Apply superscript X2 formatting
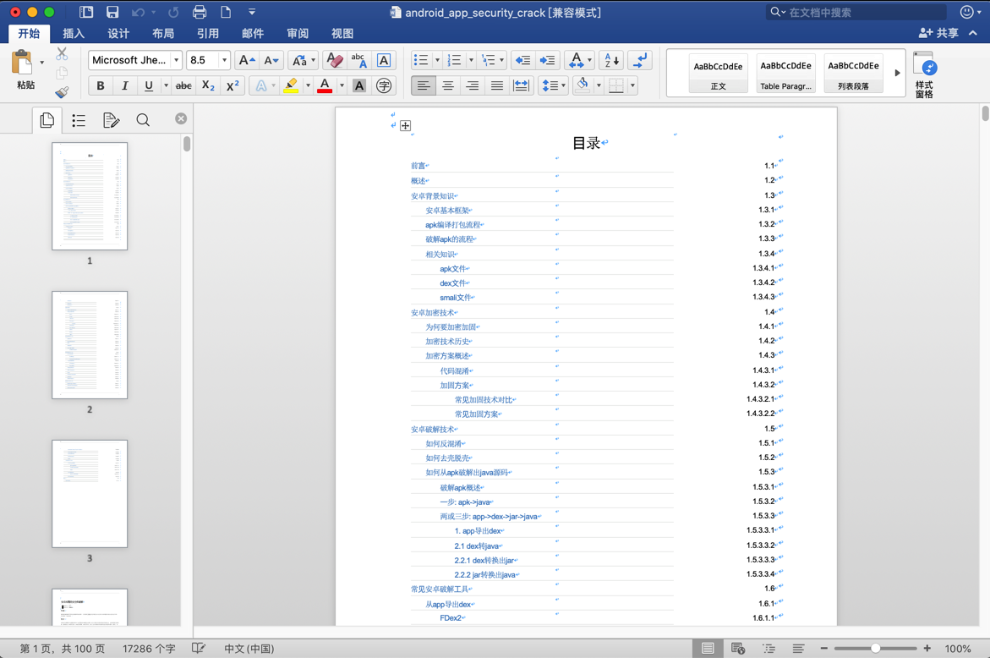Viewport: 990px width, 658px height. tap(232, 85)
